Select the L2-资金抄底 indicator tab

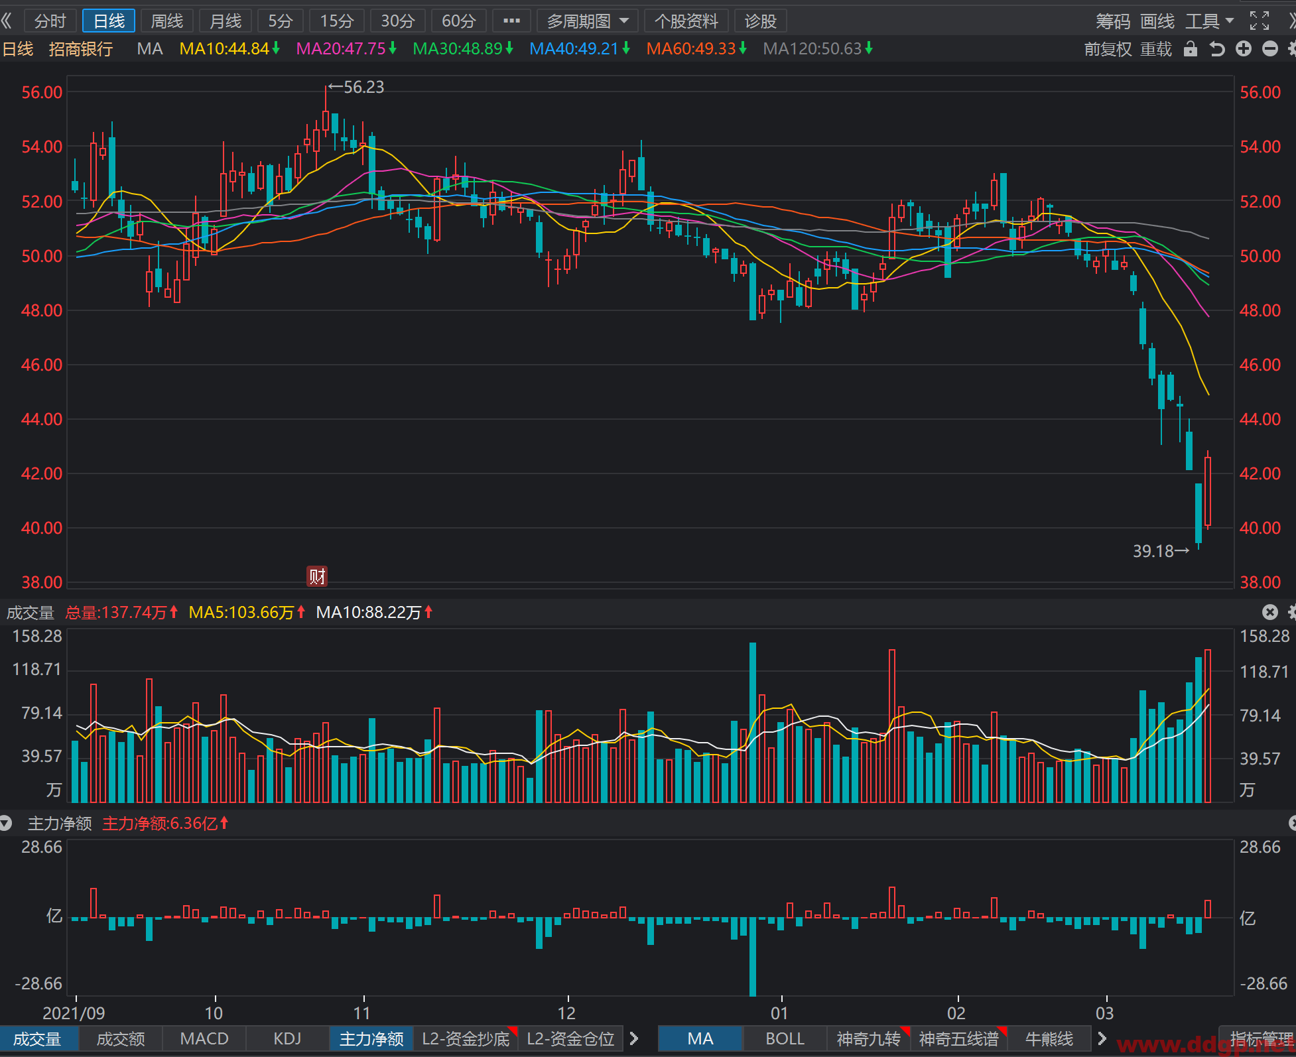(x=466, y=1038)
